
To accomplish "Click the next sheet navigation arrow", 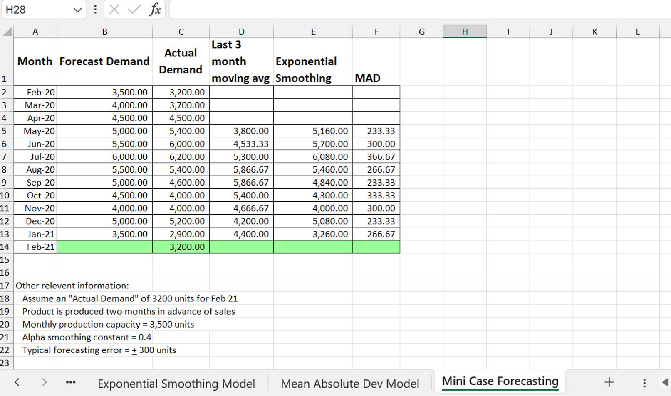I will click(44, 382).
